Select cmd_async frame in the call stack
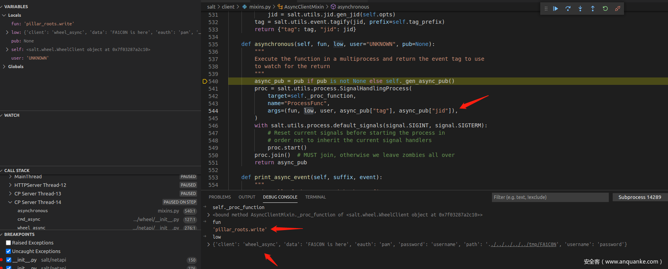Screen dimensions: 668x269 (29, 220)
